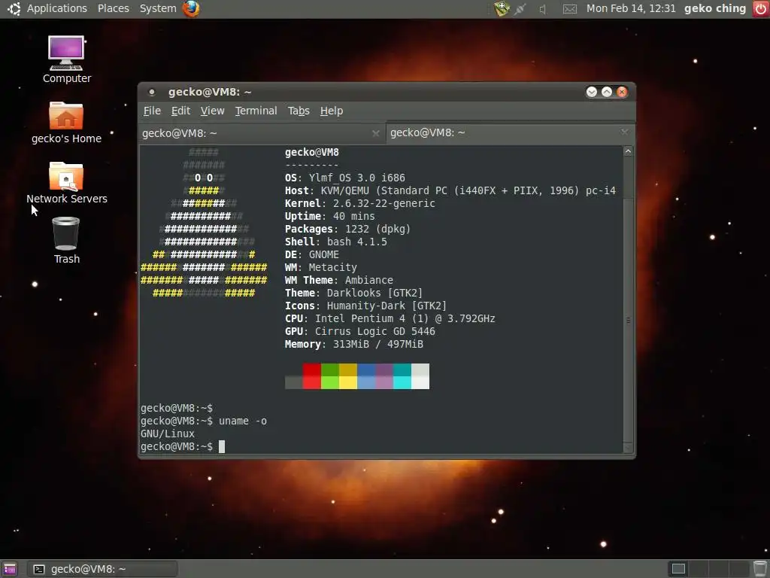The image size is (770, 578).
Task: Close the terminal window
Action: [622, 92]
